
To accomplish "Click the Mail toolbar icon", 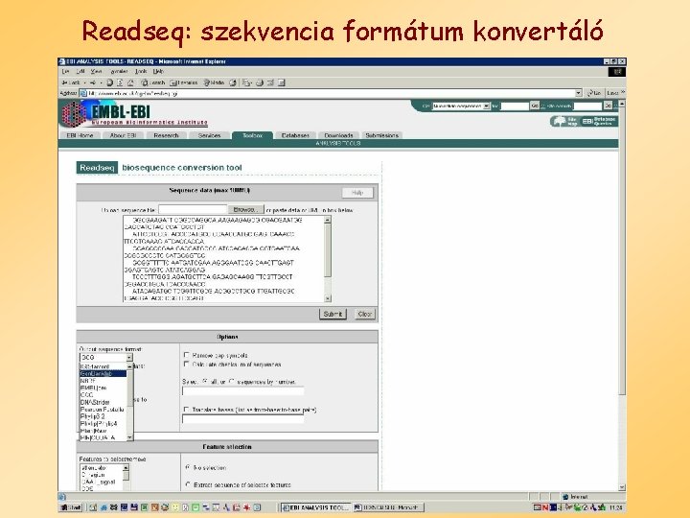I will [247, 82].
